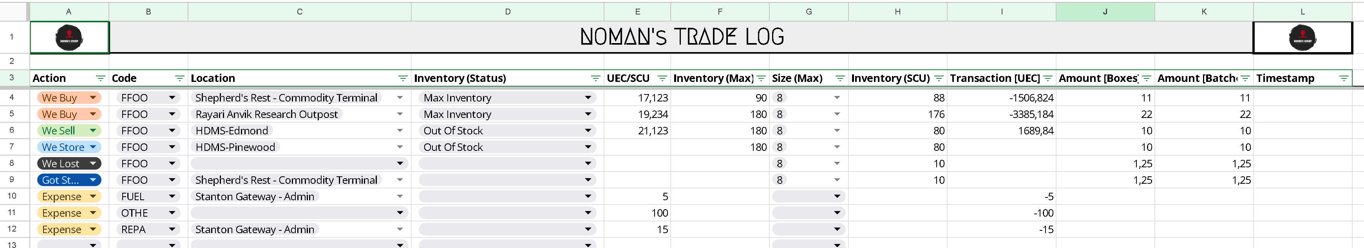Open the Size dropdown showing '8' in row 7
This screenshot has width=1364, height=248.
point(837,147)
